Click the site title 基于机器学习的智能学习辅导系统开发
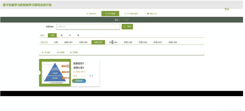Viewport: 245px width, 111px height. pyautogui.click(x=27, y=5)
